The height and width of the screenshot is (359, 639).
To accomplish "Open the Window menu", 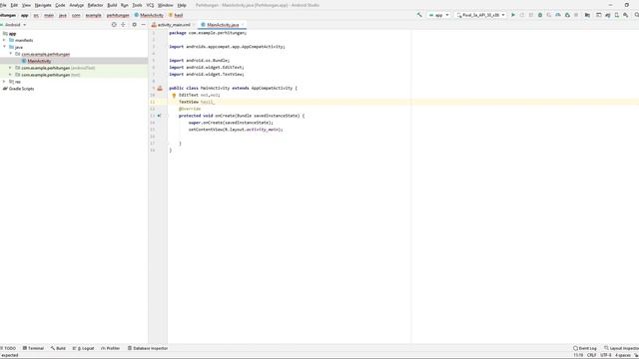I will [166, 5].
